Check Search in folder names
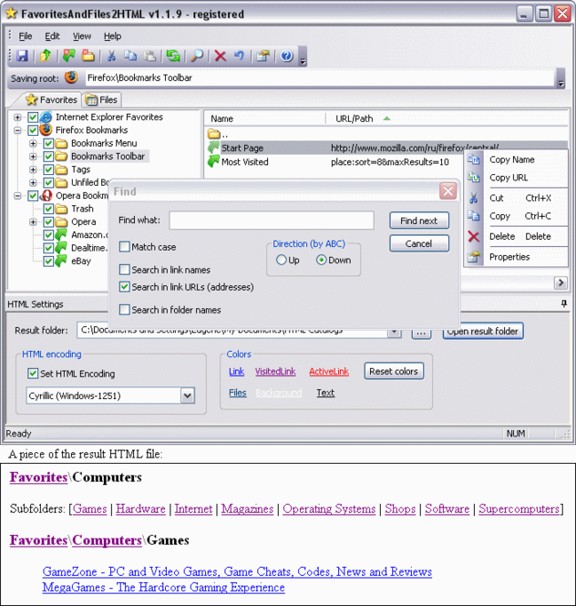The width and height of the screenshot is (576, 606). point(125,310)
